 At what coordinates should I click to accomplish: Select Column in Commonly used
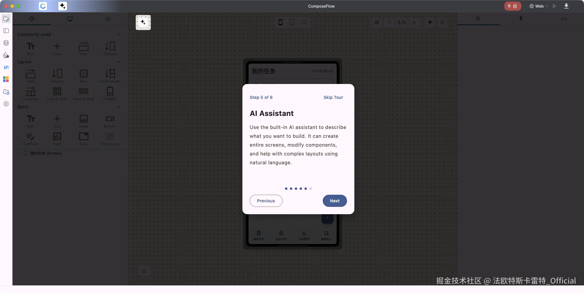click(110, 48)
